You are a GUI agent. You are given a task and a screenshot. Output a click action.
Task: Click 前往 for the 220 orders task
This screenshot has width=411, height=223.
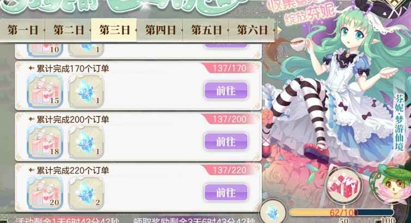pos(226,193)
